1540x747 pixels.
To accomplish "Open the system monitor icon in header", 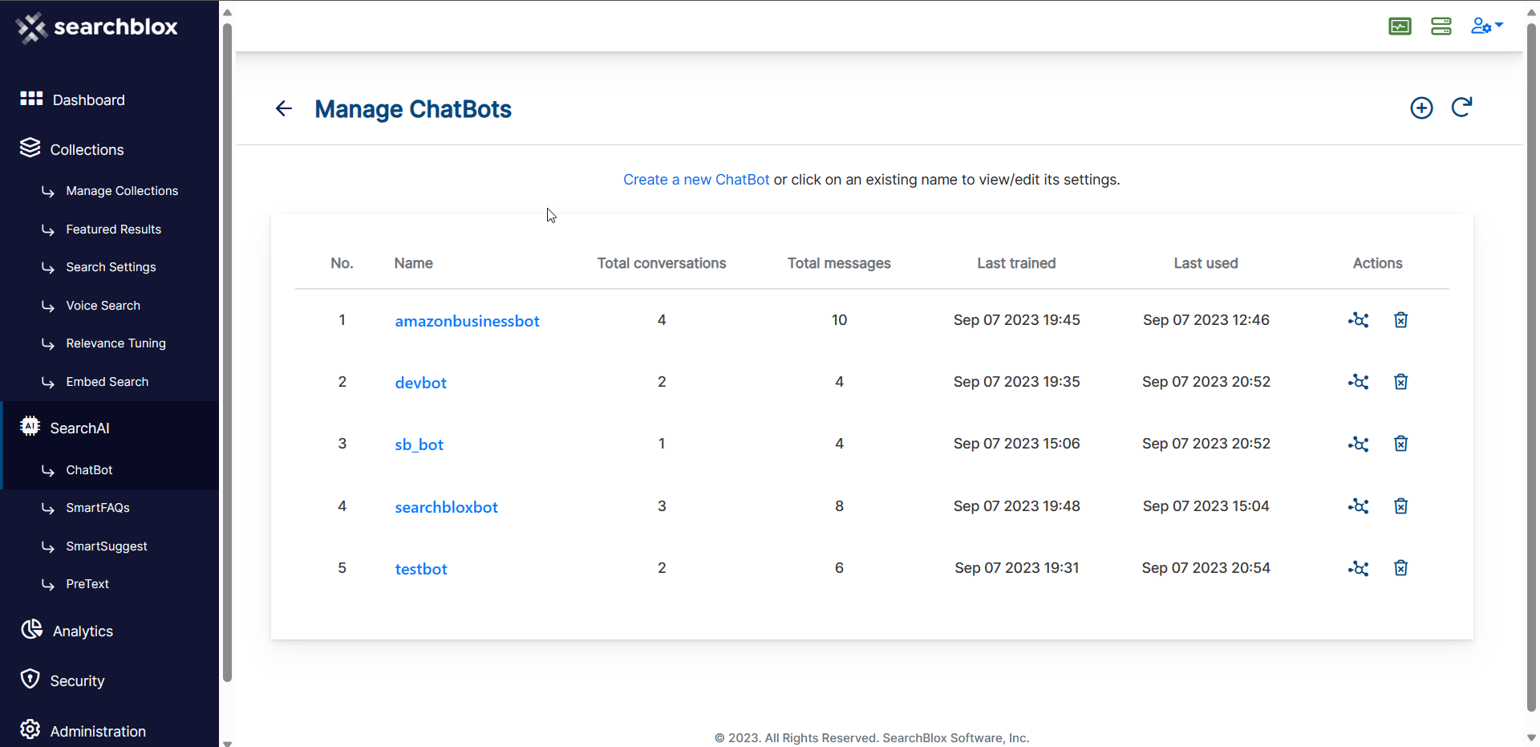I will pyautogui.click(x=1400, y=26).
